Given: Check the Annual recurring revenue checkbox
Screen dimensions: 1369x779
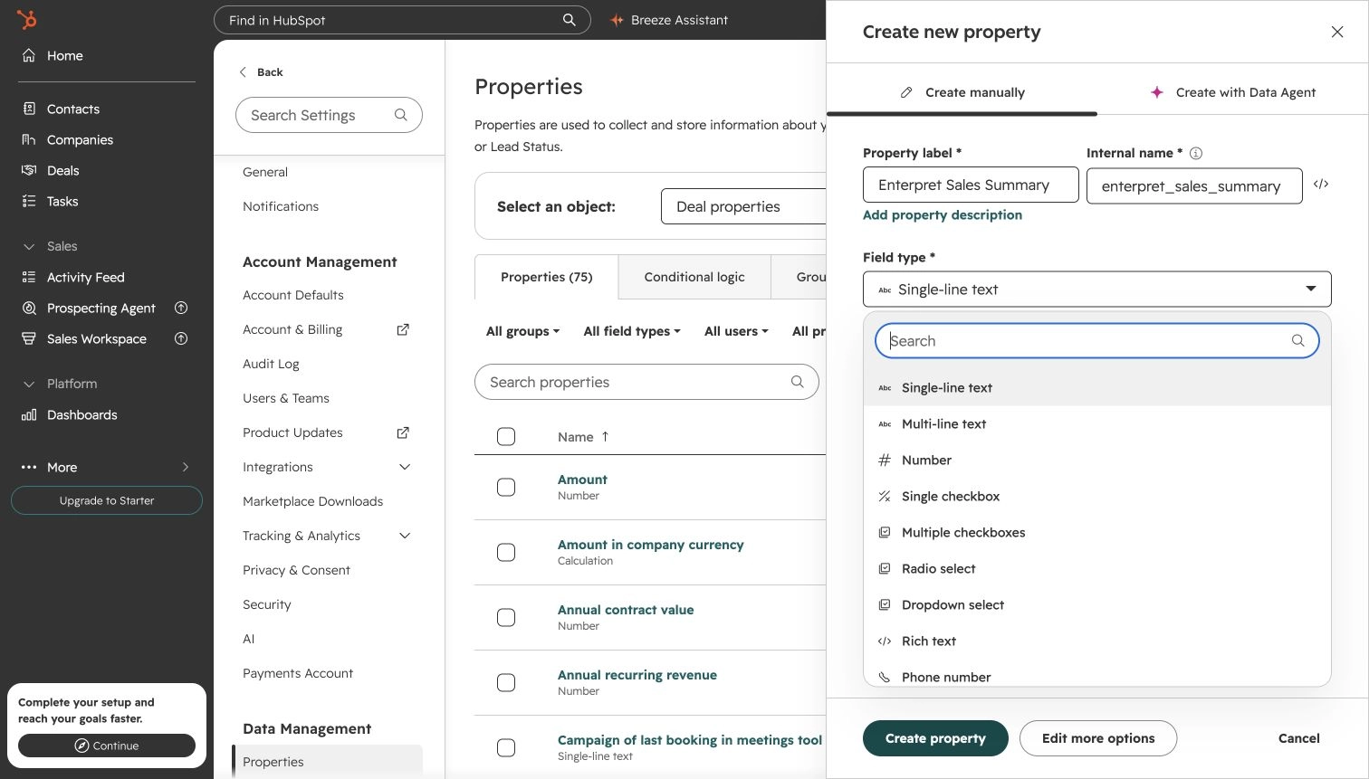Looking at the screenshot, I should (506, 683).
